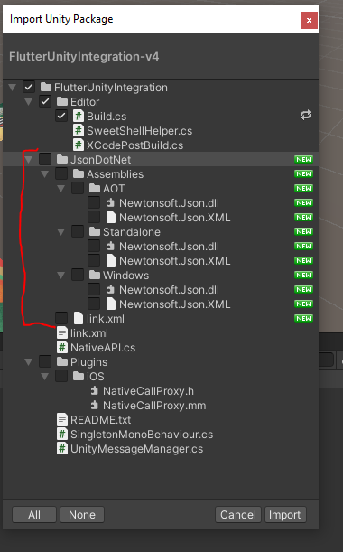Screen dimensions: 343x552
Task: Click the plugin icon of AOT Newtonsoft.Json.dll
Action: click(x=111, y=202)
